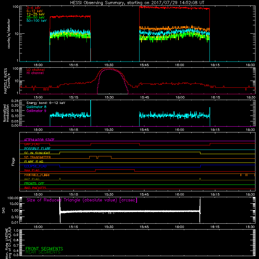This screenshot has height=259, width=259.
Task: Click the counts/s/detector axis label
Action: coord(9,34)
